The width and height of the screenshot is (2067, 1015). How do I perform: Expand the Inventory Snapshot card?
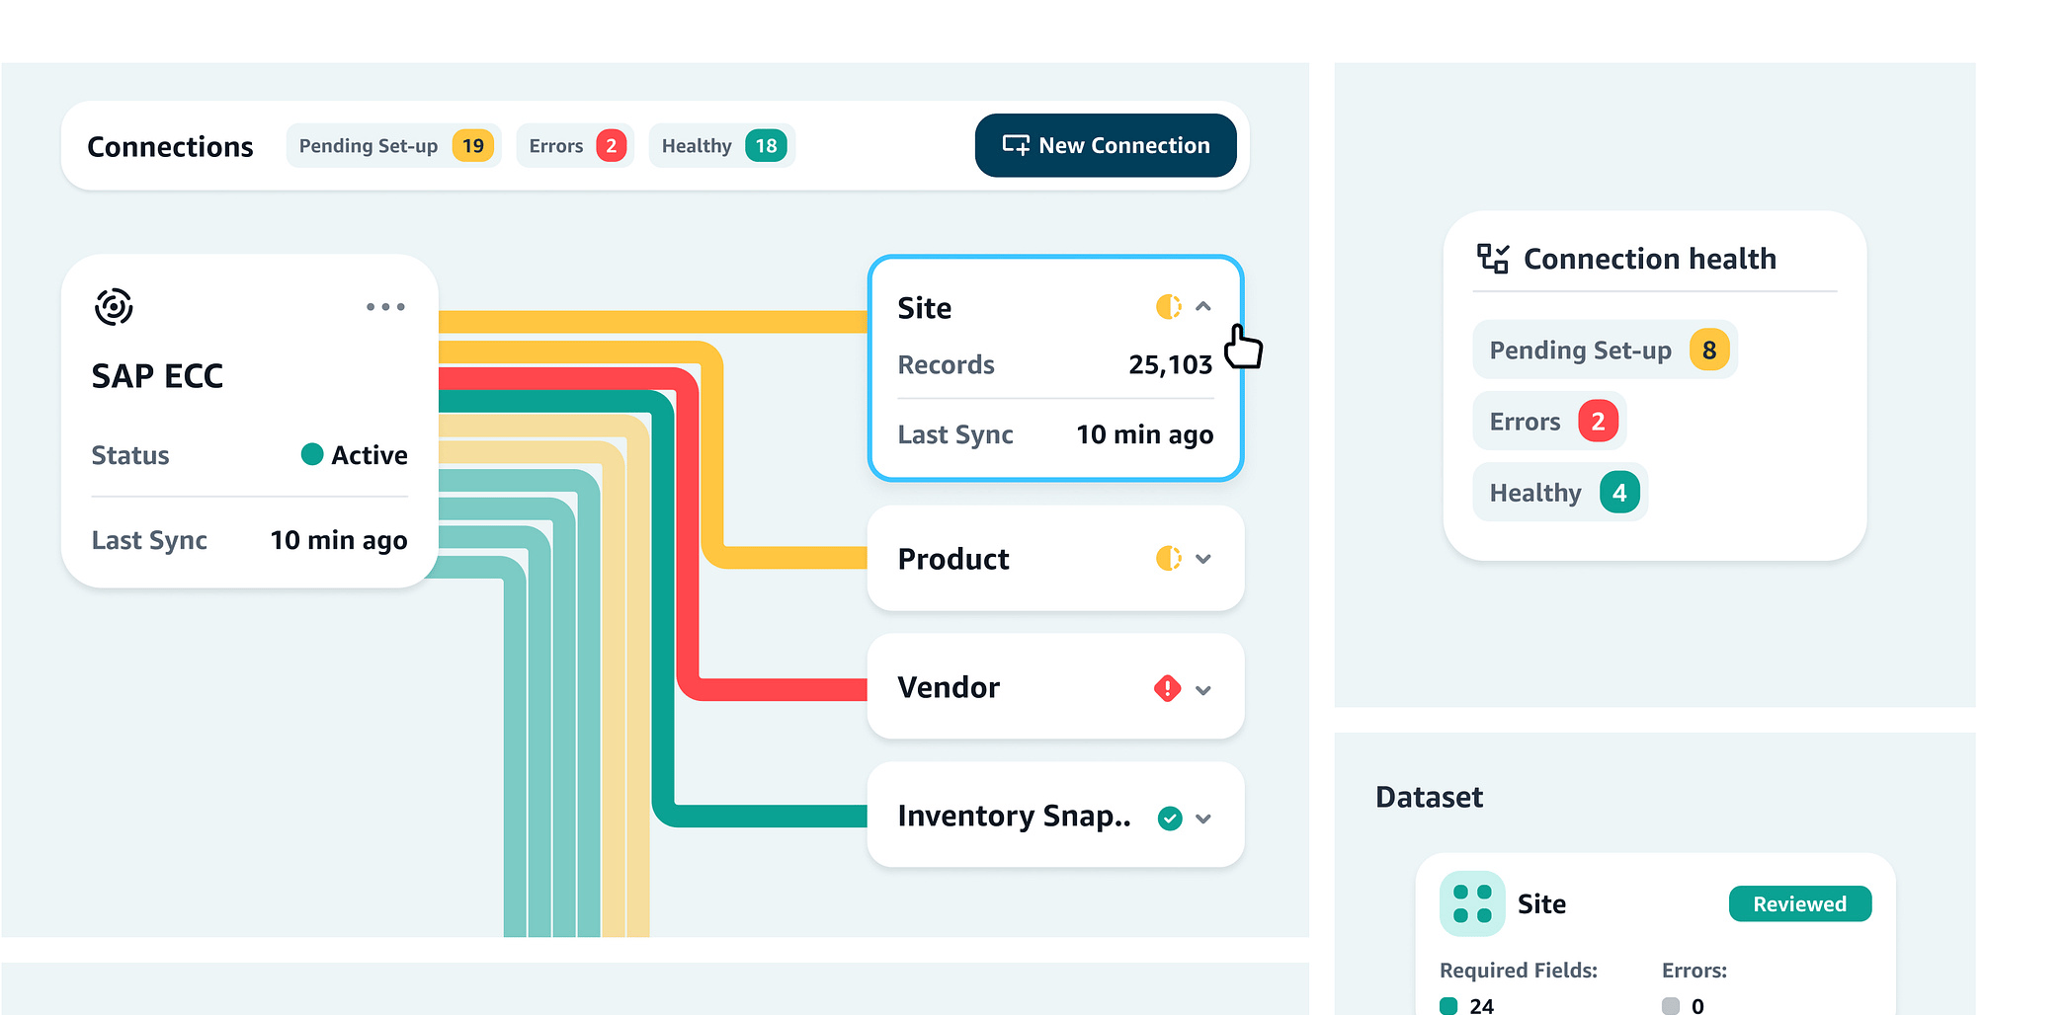click(x=1203, y=819)
